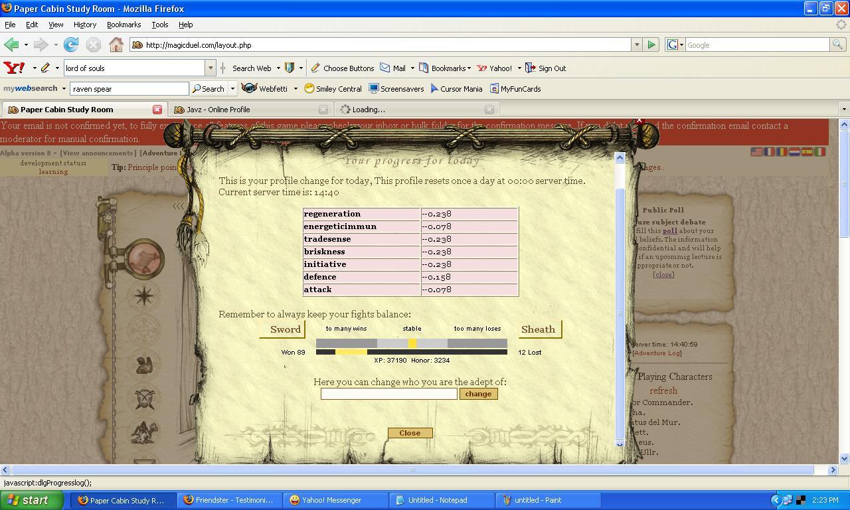
Task: Open the Bookmarks menu
Action: (124, 25)
